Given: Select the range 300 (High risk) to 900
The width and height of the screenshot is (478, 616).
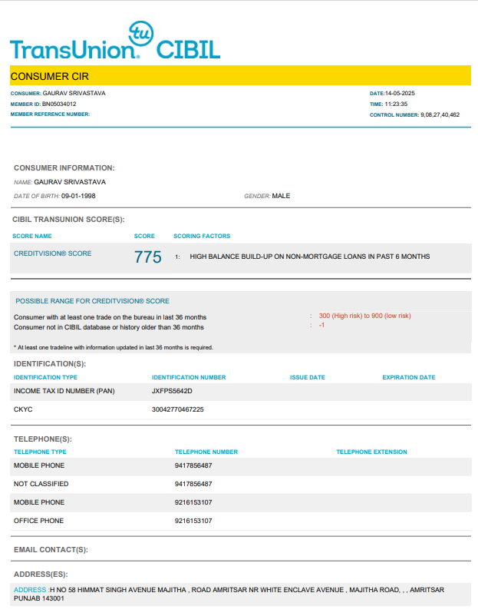Looking at the screenshot, I should click(364, 316).
